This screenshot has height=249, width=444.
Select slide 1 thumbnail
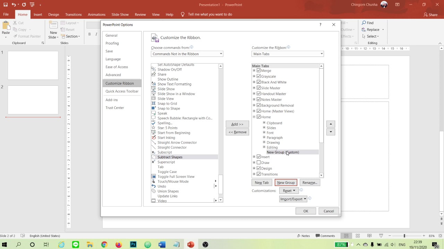[x=33, y=65]
